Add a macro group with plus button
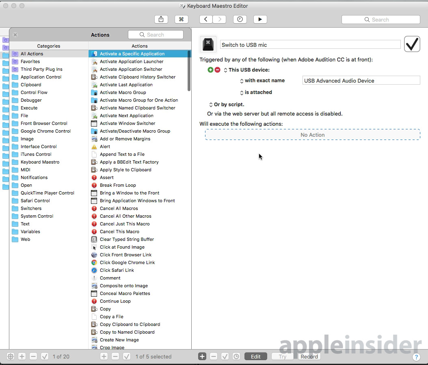The width and height of the screenshot is (428, 365). click(22, 356)
